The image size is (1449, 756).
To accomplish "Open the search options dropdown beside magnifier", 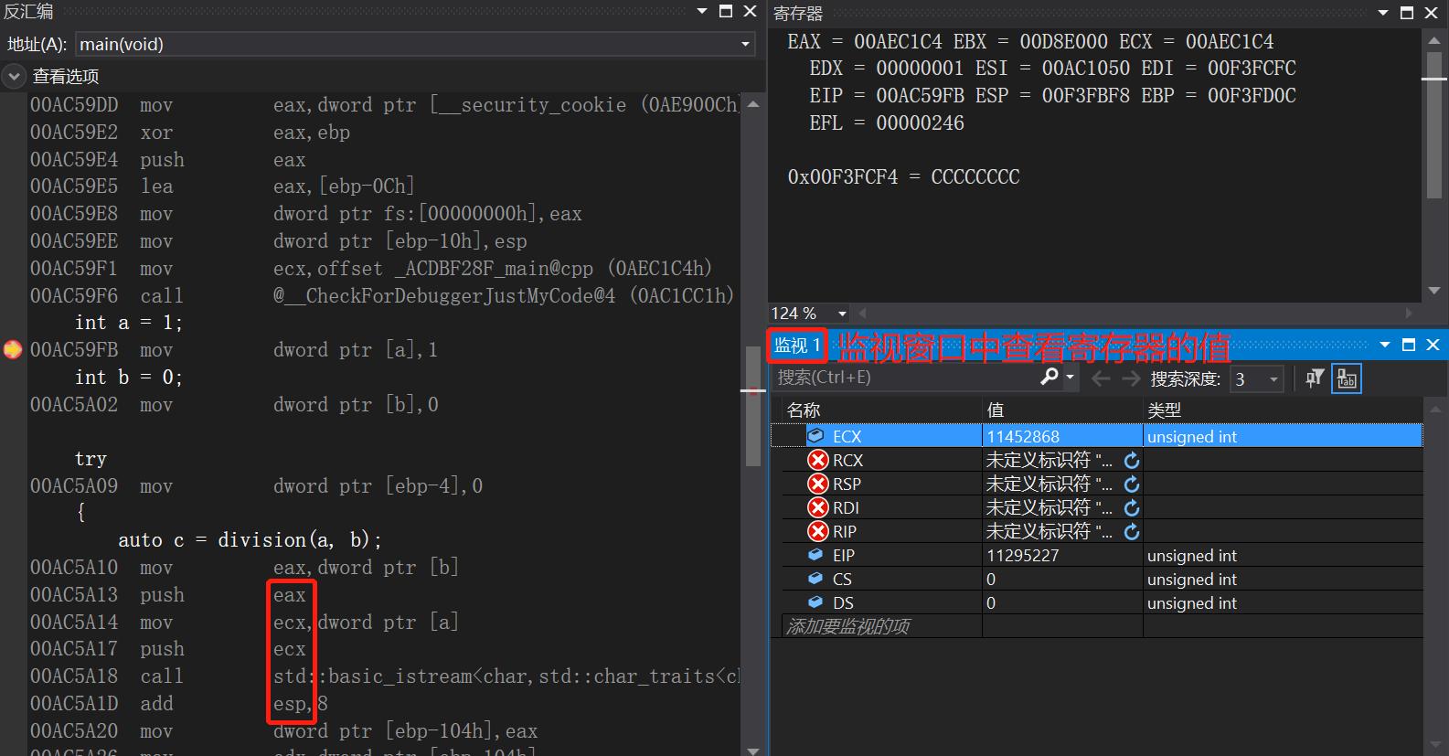I will pos(1071,378).
